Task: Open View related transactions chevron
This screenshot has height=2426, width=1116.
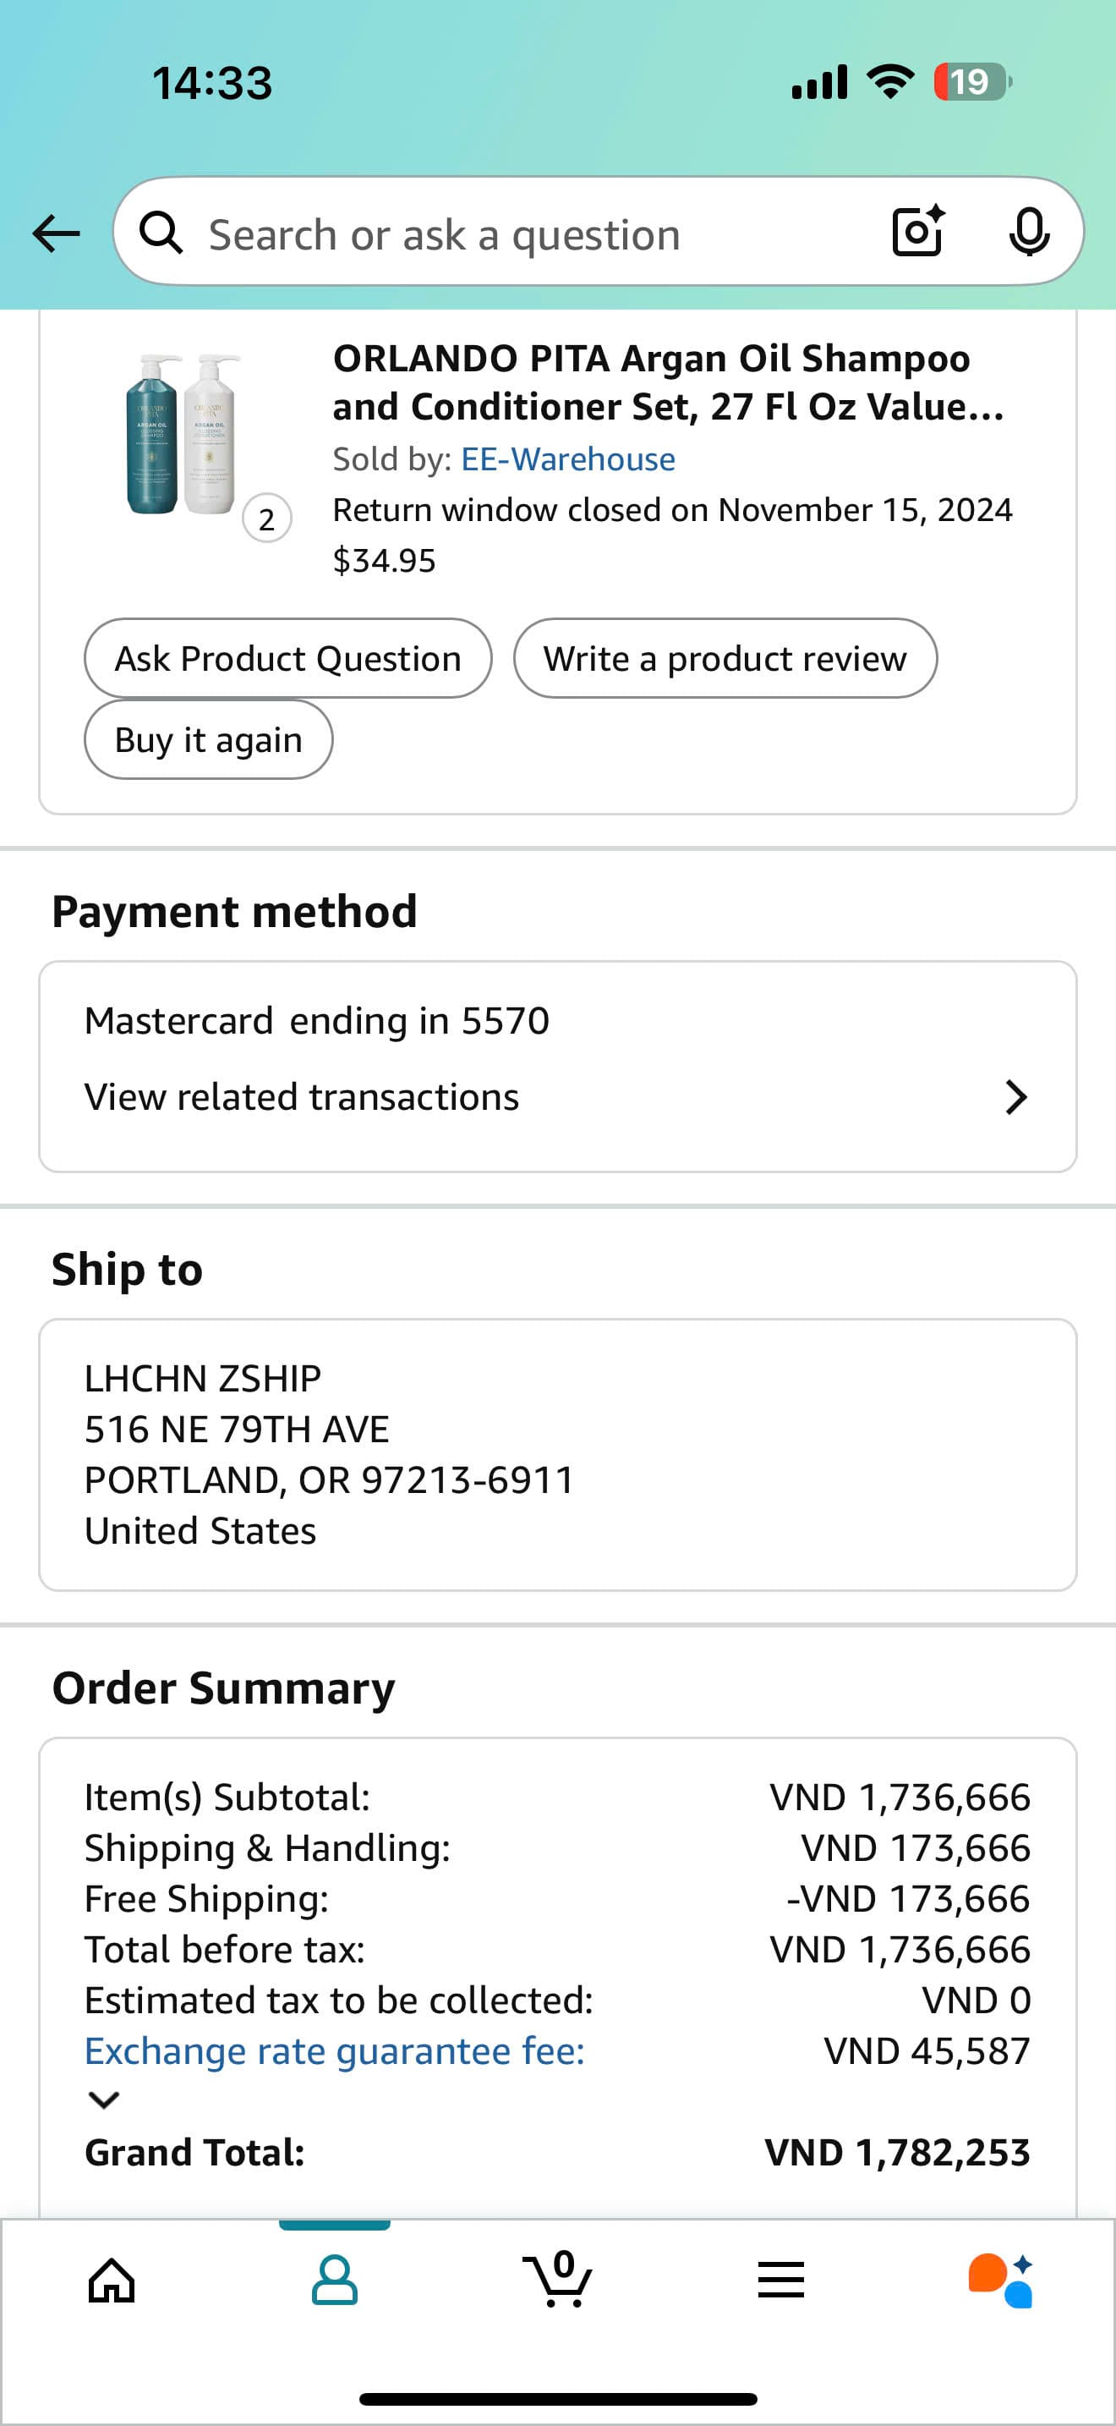Action: [x=1015, y=1097]
